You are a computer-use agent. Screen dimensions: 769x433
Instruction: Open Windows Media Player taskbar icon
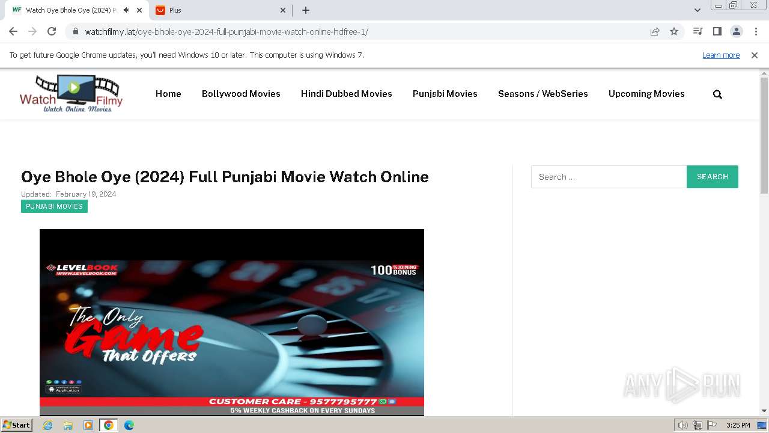coord(88,425)
